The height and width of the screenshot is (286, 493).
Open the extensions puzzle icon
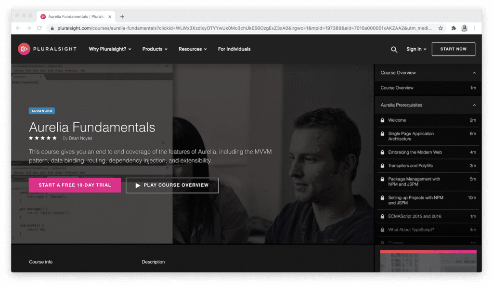[x=454, y=28]
